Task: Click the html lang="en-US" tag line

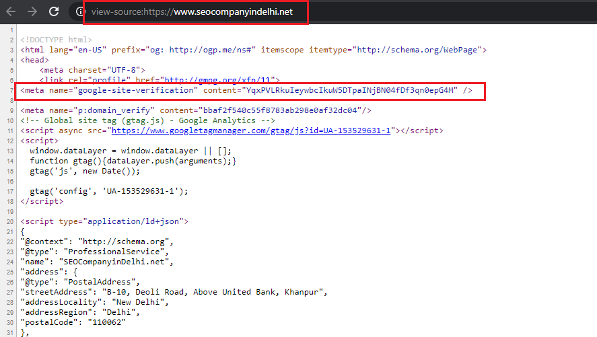Action: coord(254,50)
